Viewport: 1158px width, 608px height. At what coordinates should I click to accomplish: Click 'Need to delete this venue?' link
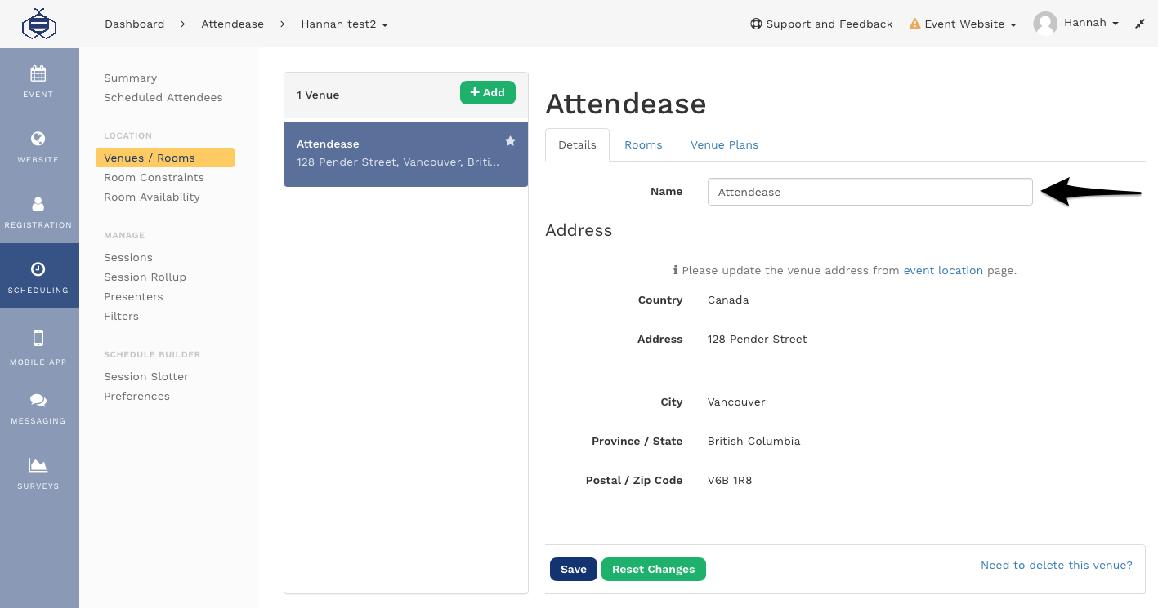pos(1057,565)
